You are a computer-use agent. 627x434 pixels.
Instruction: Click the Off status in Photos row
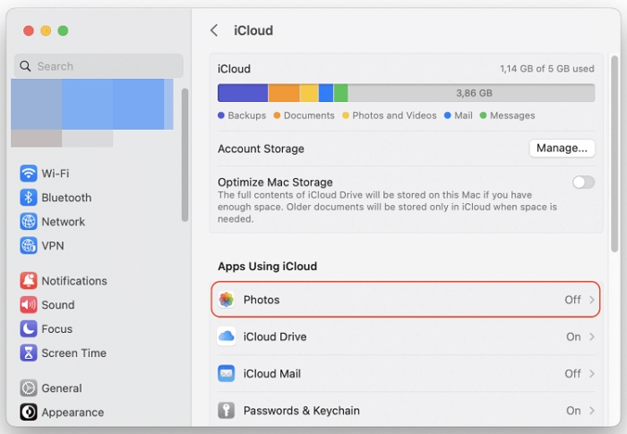[x=572, y=300]
